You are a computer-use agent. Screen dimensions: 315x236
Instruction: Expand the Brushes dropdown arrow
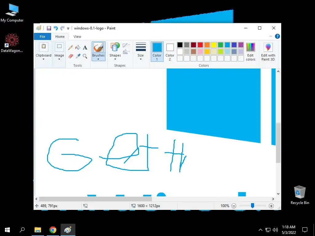(98, 59)
